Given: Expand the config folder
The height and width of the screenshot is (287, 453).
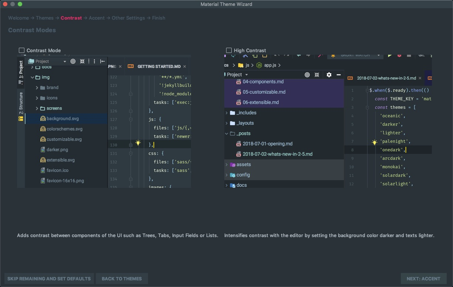Looking at the screenshot, I should 226,175.
